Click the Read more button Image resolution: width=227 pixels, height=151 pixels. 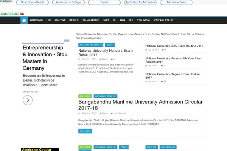click(x=85, y=131)
